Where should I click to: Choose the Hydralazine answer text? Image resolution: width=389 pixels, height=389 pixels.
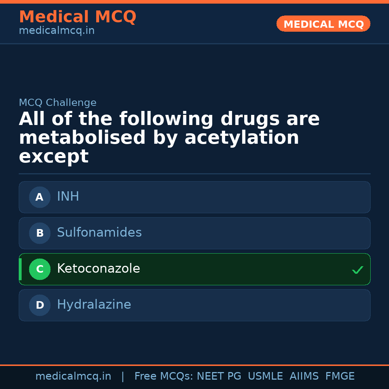coord(94,305)
